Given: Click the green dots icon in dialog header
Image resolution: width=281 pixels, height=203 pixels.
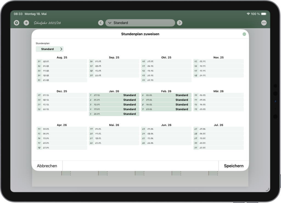Looking at the screenshot, I should 244,34.
